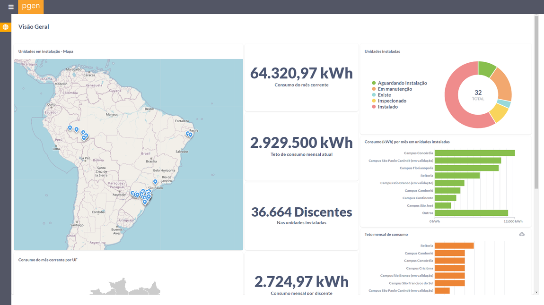Screen dimensions: 544x305
Task: Click the scrollbar up arrow
Action: (536, 17)
